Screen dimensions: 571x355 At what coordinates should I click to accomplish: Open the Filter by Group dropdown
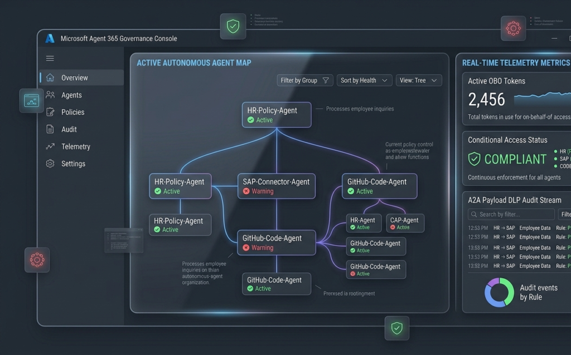pos(305,80)
